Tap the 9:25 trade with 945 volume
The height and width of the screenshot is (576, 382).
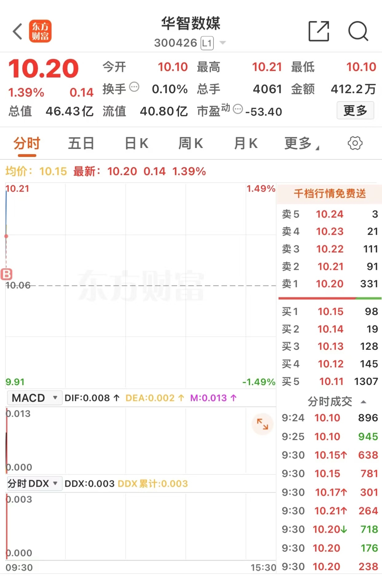[x=330, y=437]
